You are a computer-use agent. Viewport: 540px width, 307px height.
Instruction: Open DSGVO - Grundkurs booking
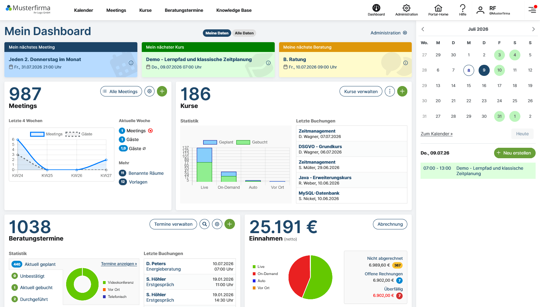351,149
